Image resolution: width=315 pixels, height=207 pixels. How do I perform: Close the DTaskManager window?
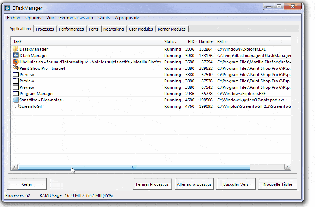pyautogui.click(x=293, y=7)
